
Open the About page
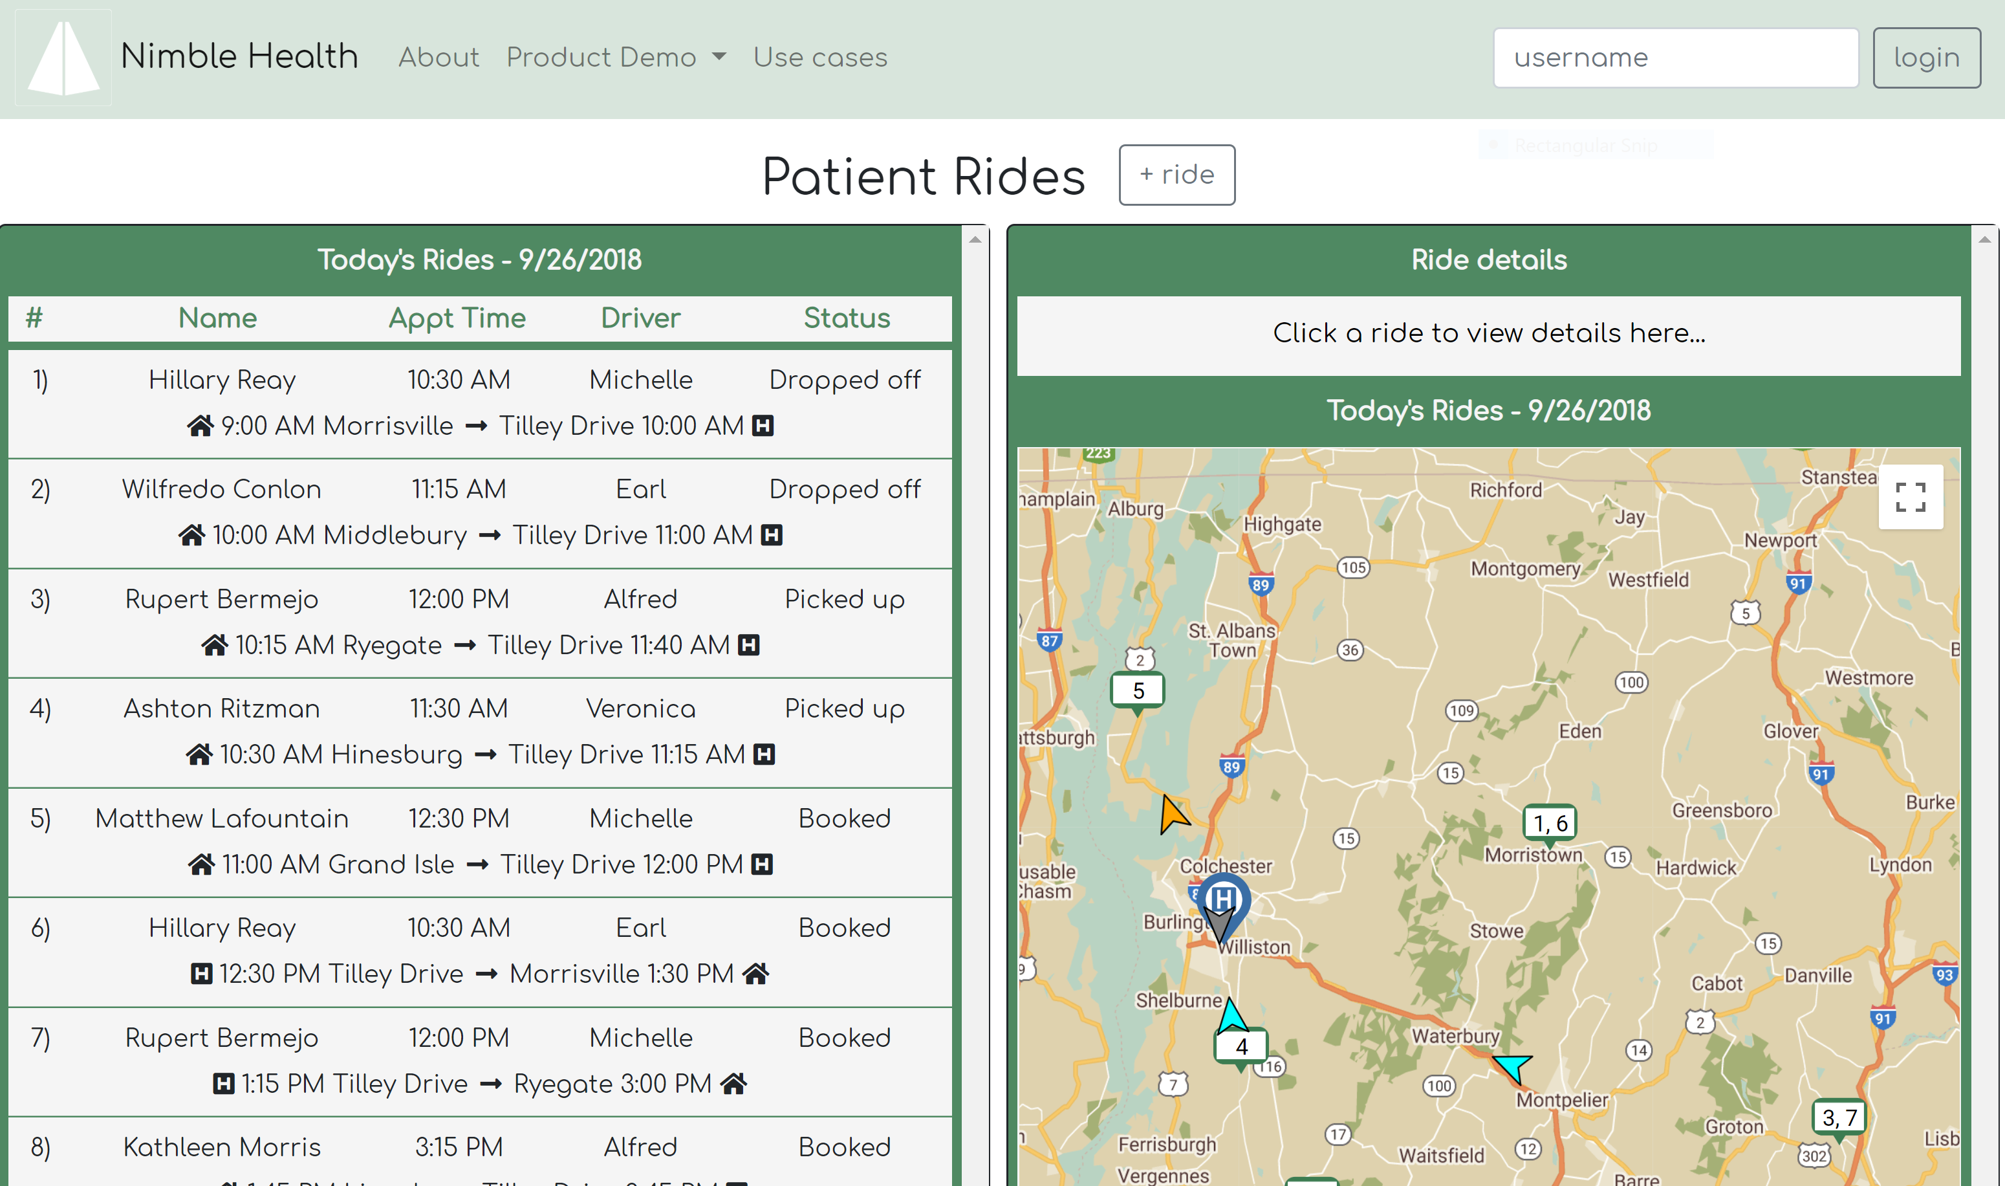pos(439,57)
